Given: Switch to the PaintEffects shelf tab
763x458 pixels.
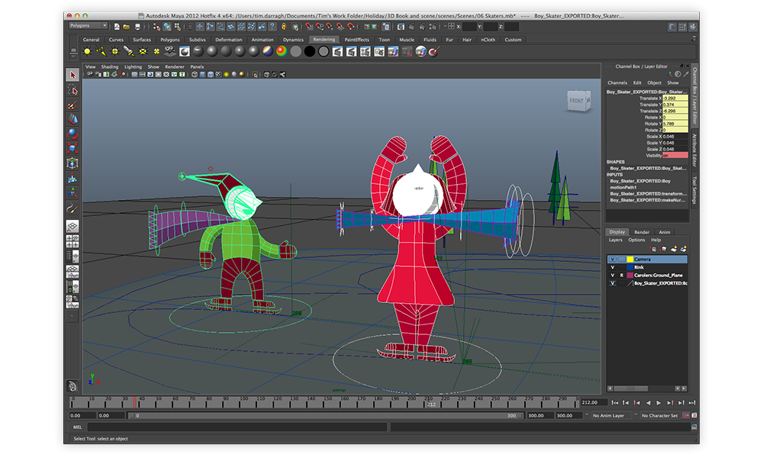Looking at the screenshot, I should (356, 40).
